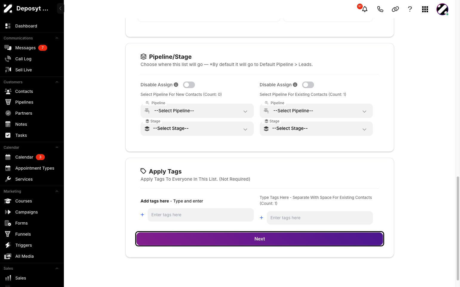460x287 pixels.
Task: Click tags input field for existing contacts
Action: [320, 218]
